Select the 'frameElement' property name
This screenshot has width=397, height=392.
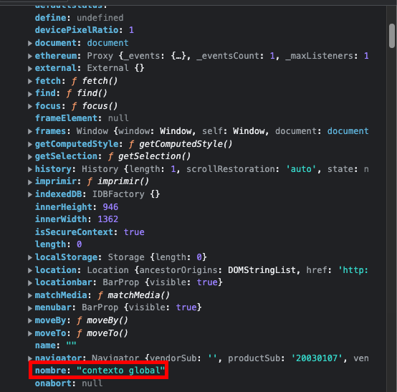pyautogui.click(x=67, y=118)
